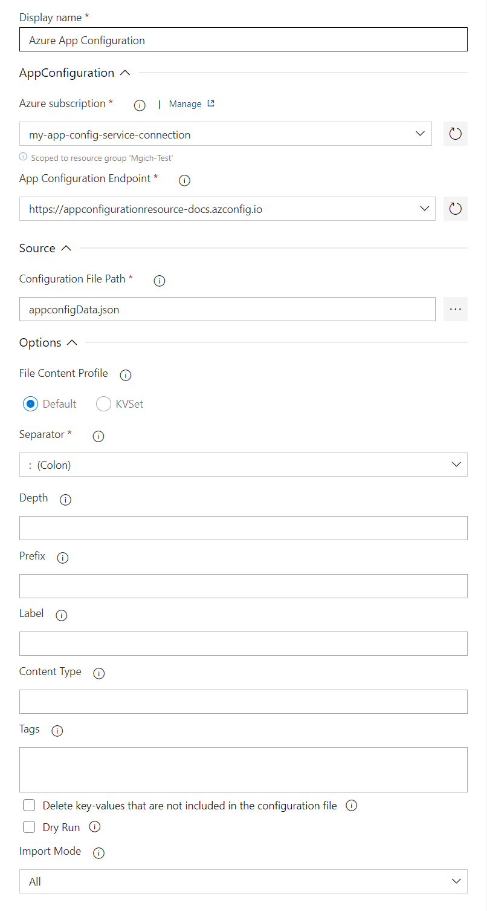This screenshot has height=911, width=487.
Task: Click the Configuration File Path info icon
Action: click(159, 280)
